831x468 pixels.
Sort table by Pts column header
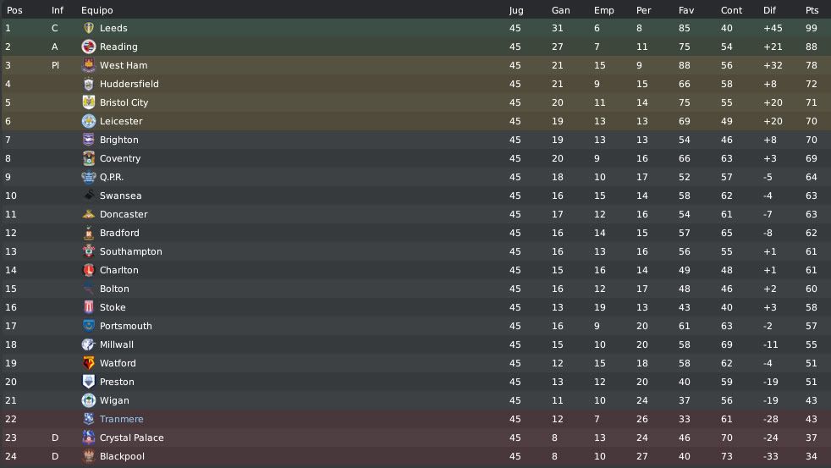[x=812, y=10]
